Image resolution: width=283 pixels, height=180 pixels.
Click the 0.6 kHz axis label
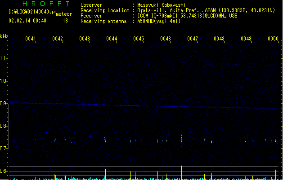[4, 171]
